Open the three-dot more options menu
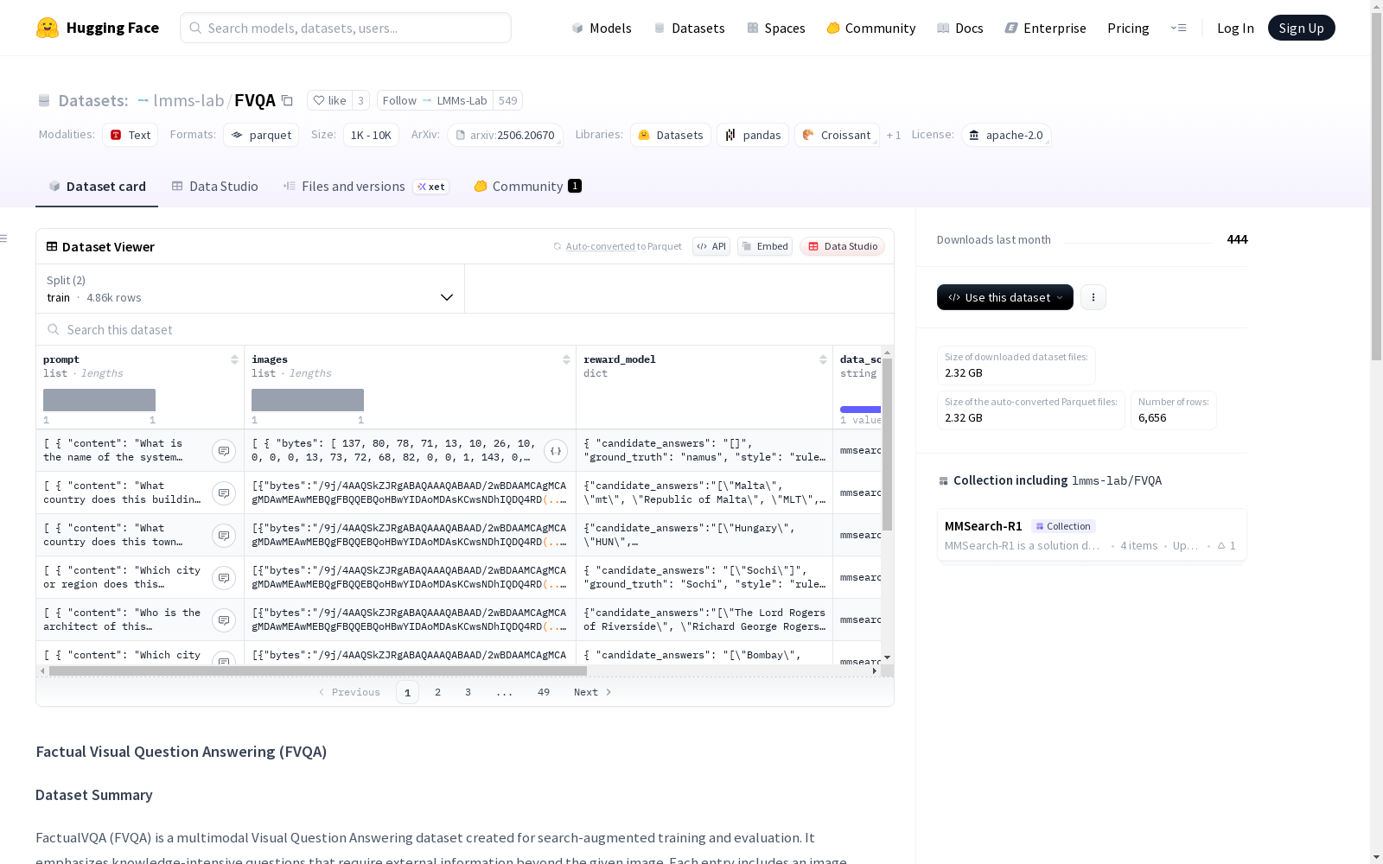 (x=1093, y=297)
